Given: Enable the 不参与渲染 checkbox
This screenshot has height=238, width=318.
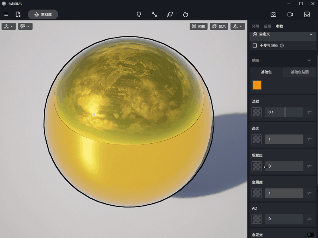Looking at the screenshot, I should [x=255, y=46].
